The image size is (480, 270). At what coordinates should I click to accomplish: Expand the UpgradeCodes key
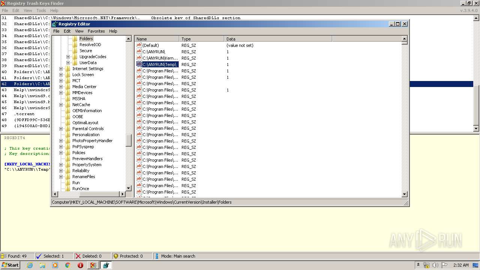coord(68,57)
